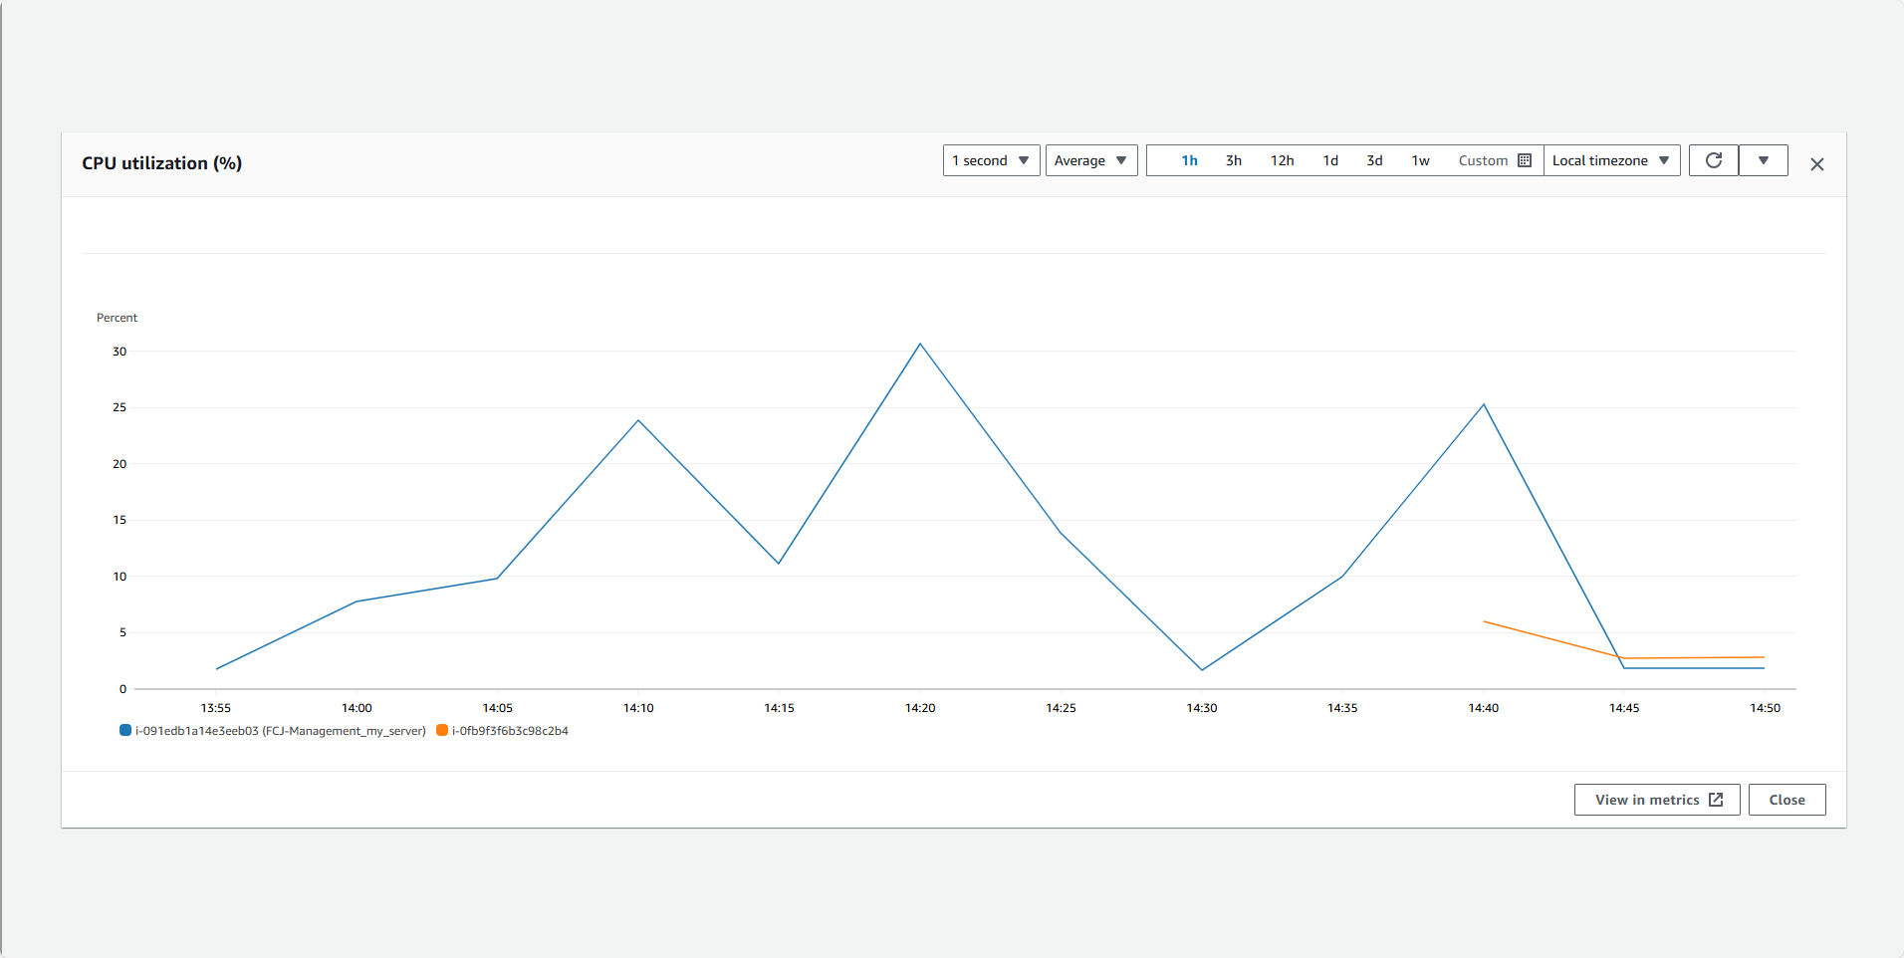The height and width of the screenshot is (958, 1904).
Task: Click the orange legend dot for i-0fb9f3f6b3c98c2b4
Action: coord(441,730)
